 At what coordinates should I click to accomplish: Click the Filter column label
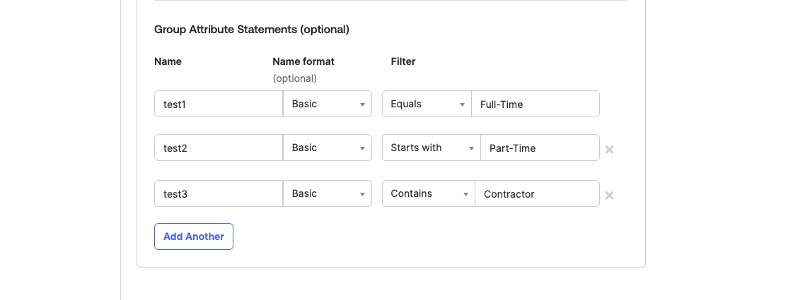403,61
